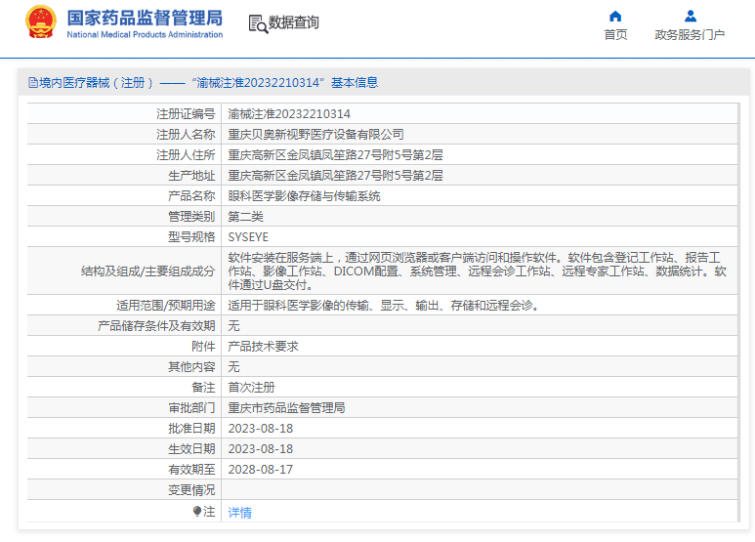Screen dimensions: 755x542
Task: Click 国家药品监督管理局 title
Action: (x=145, y=18)
